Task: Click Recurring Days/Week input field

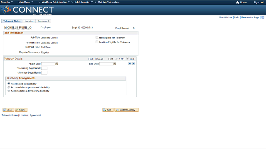Action: [x=44, y=68]
